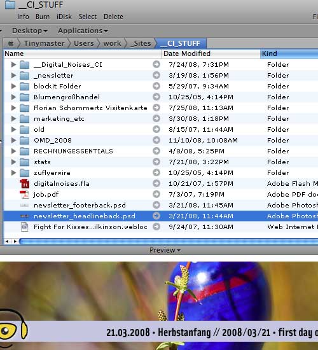Click the Burn toolbar button
Image resolution: width=318 pixels, height=350 pixels.
click(x=43, y=17)
